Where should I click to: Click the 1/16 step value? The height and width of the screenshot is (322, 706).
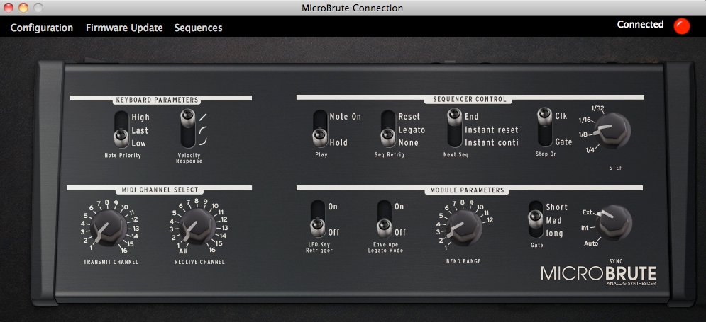coord(585,120)
